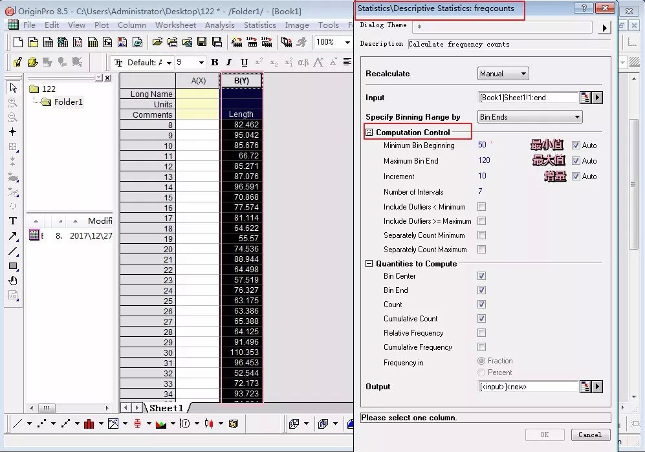Enable Include Outliers < Minimum

point(482,207)
